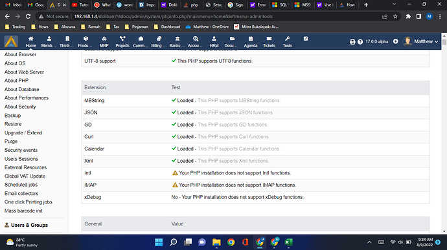
Task: Click the Tools wrench icon
Action: 287,39
